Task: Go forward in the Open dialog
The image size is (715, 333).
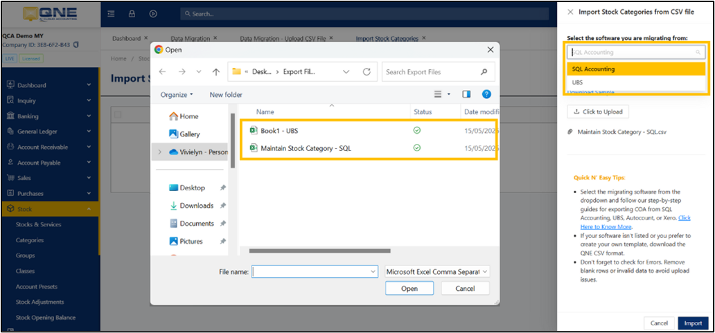Action: [182, 72]
